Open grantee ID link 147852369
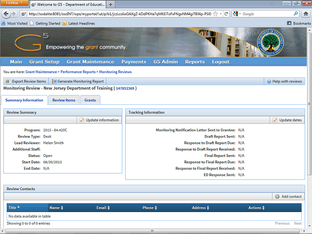This screenshot has height=234, width=312. pyautogui.click(x=125, y=88)
